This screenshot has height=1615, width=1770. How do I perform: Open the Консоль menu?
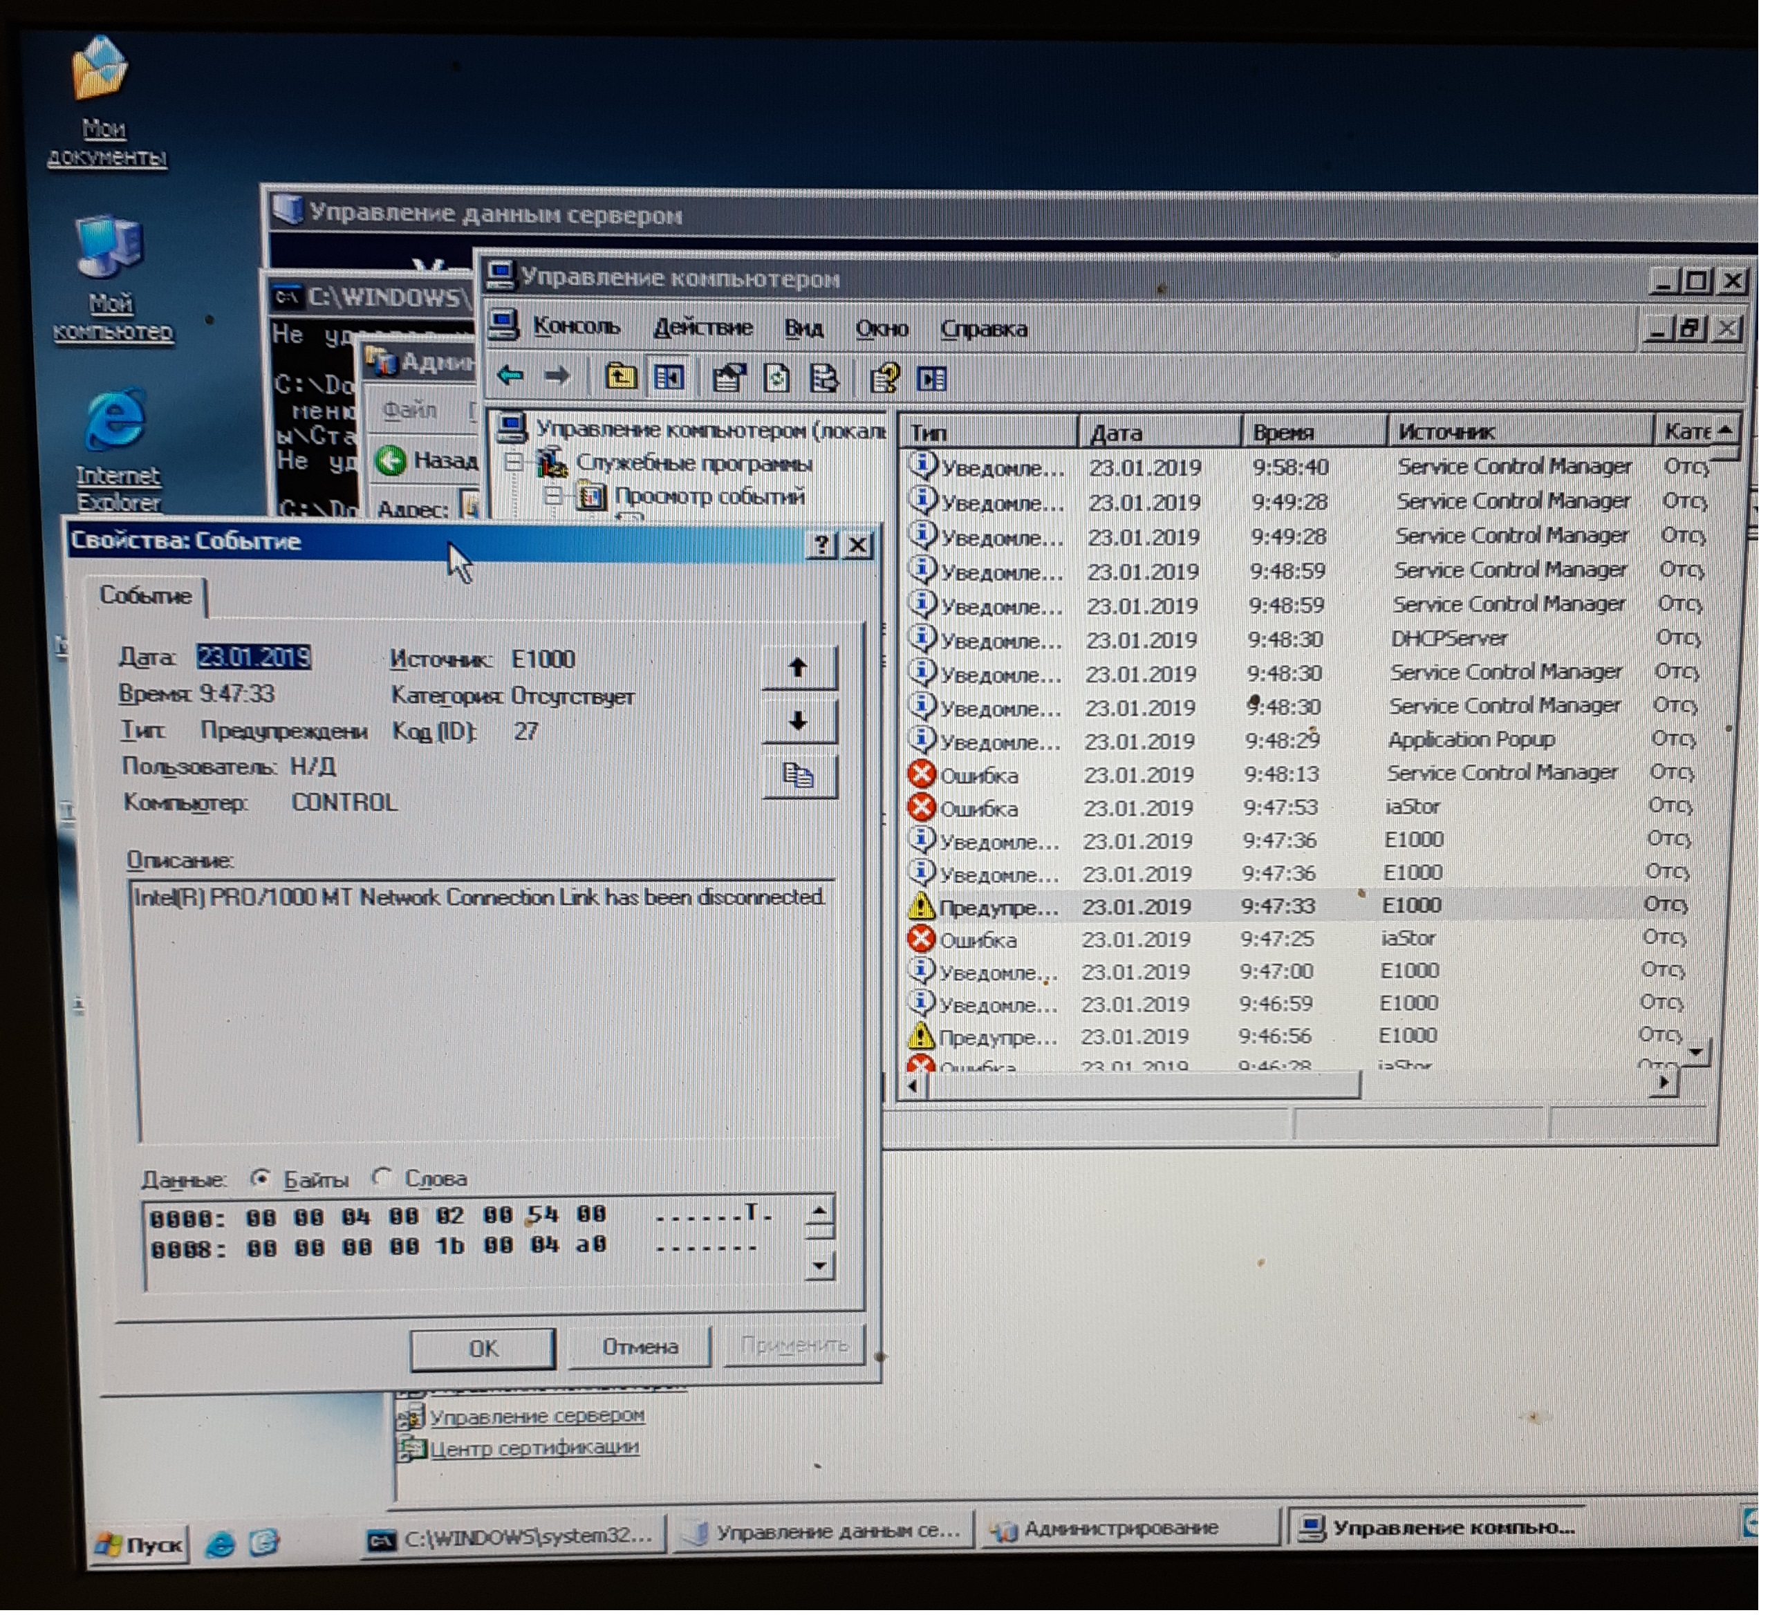576,326
